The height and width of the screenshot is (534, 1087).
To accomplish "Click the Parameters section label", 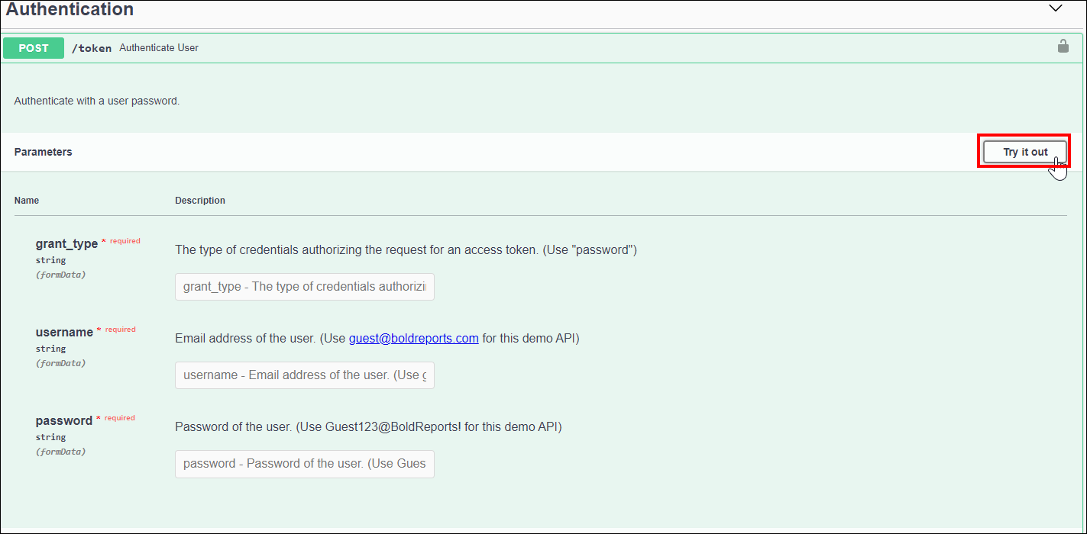I will coord(43,152).
